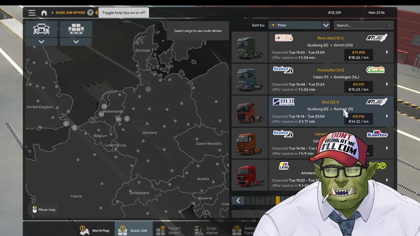420x236 pixels.
Task: Click the Toggle help tips tooltip
Action: [124, 13]
